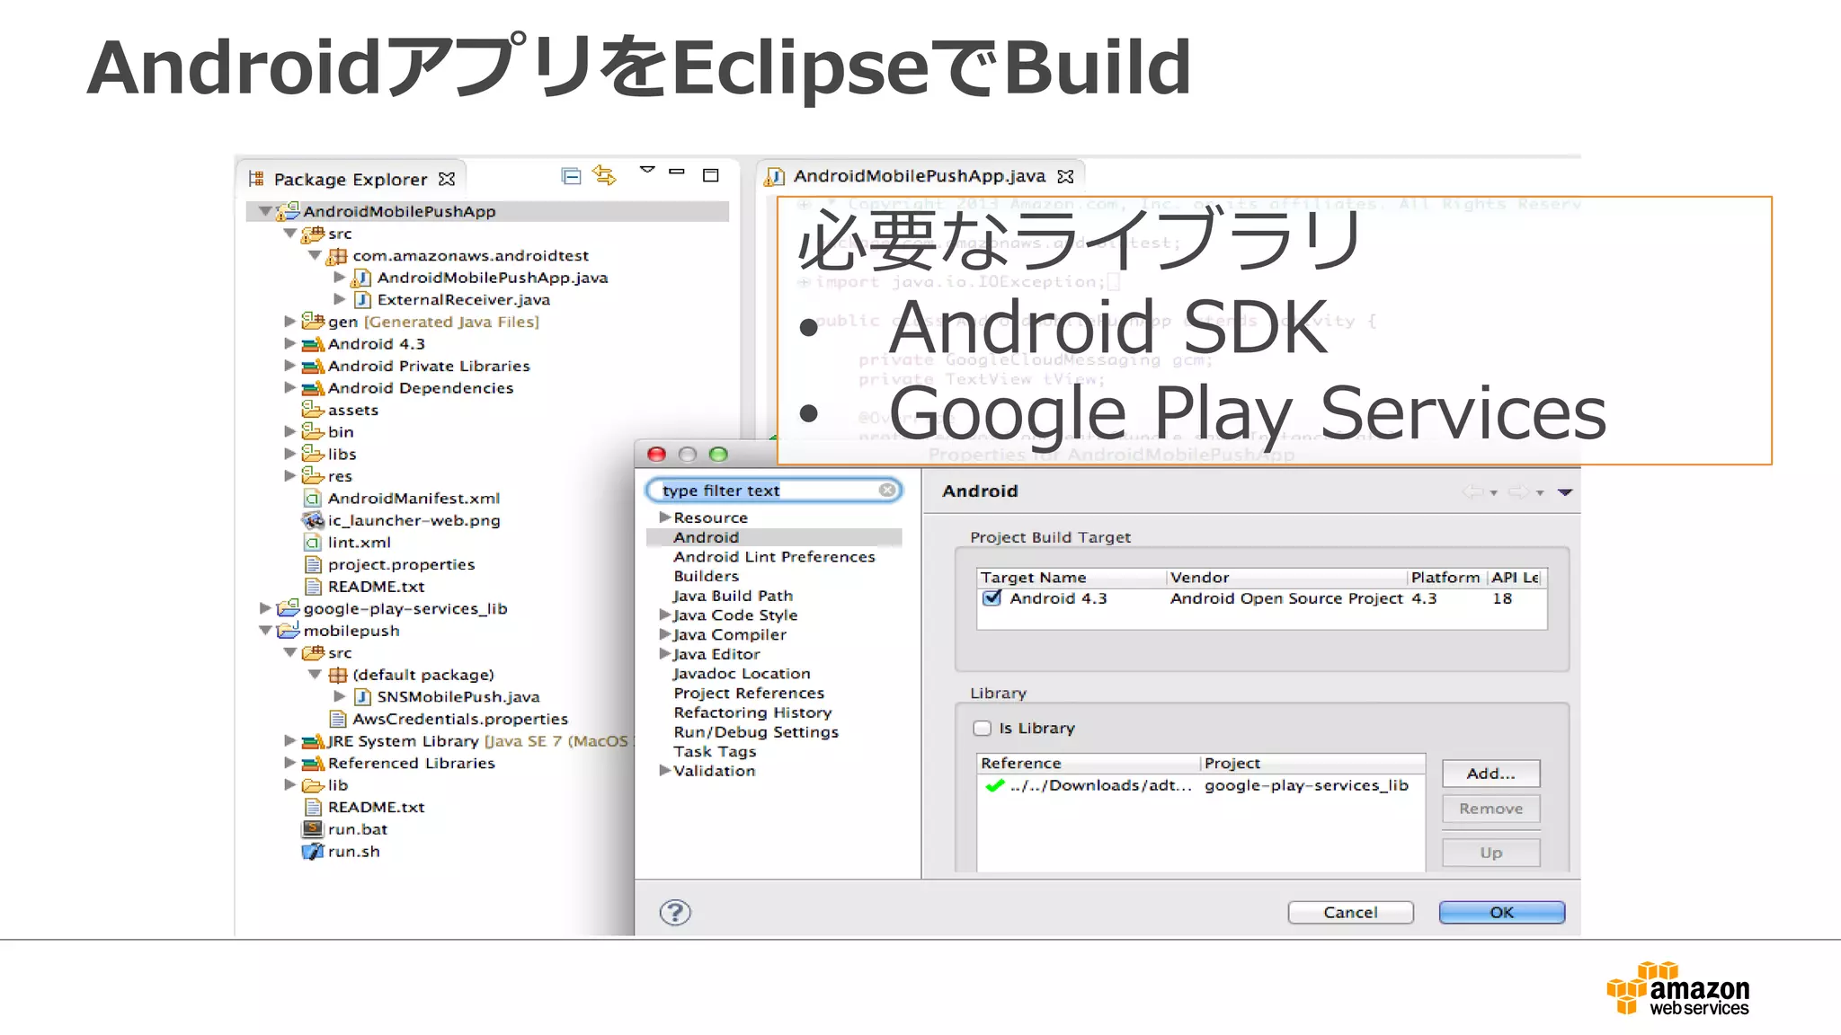Close the Package Explorer tab
The height and width of the screenshot is (1035, 1841).
coord(447,179)
